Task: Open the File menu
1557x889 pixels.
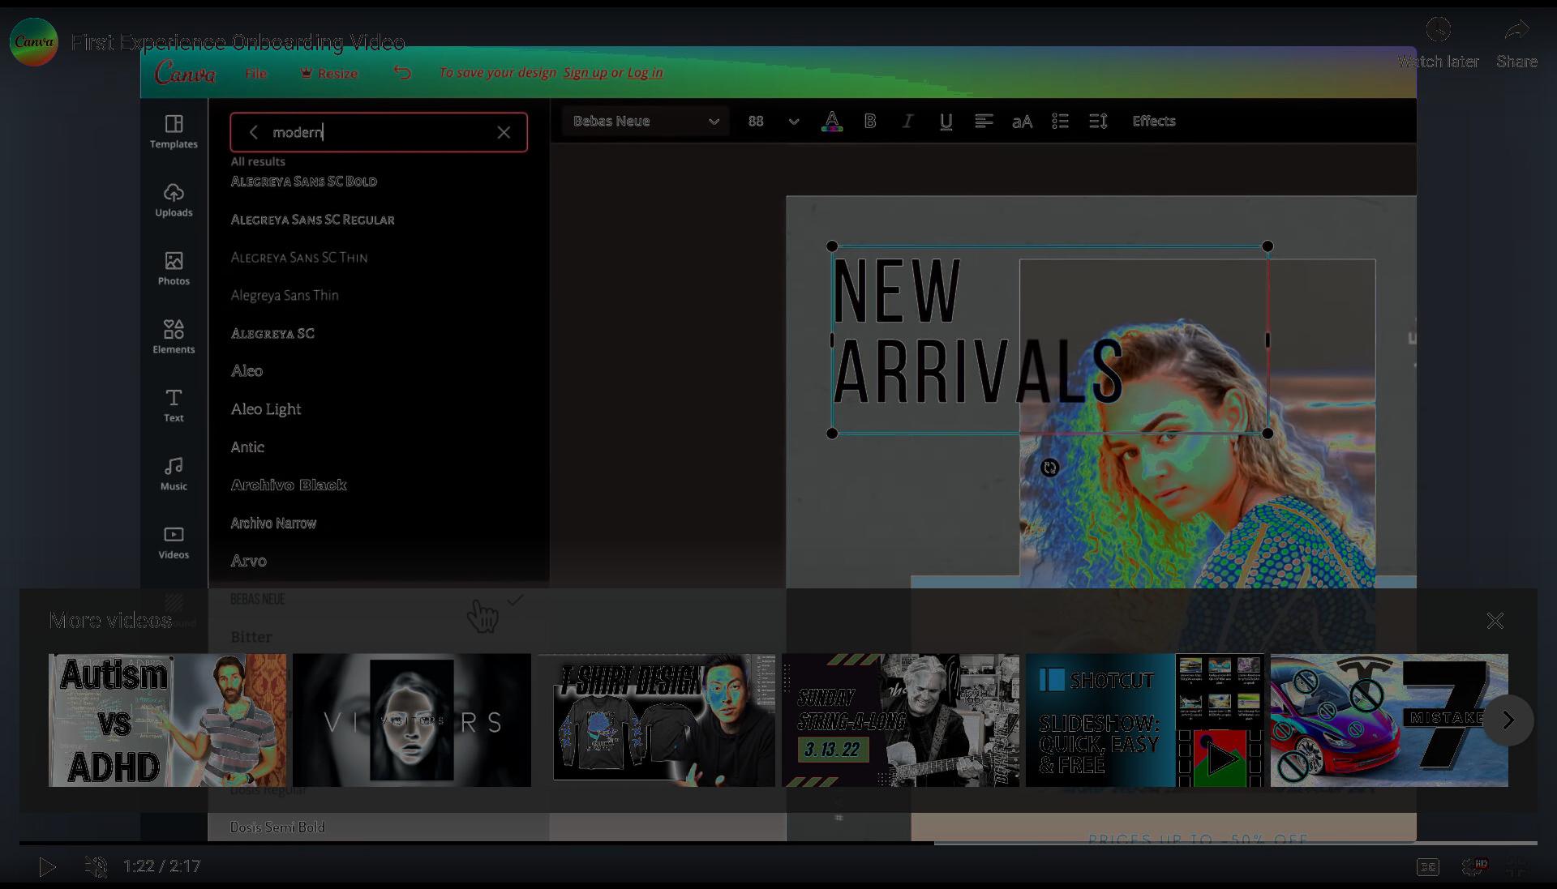Action: click(256, 73)
